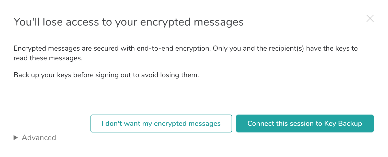Click the gray X at the dialog corner
388x157 pixels.
pos(370,19)
